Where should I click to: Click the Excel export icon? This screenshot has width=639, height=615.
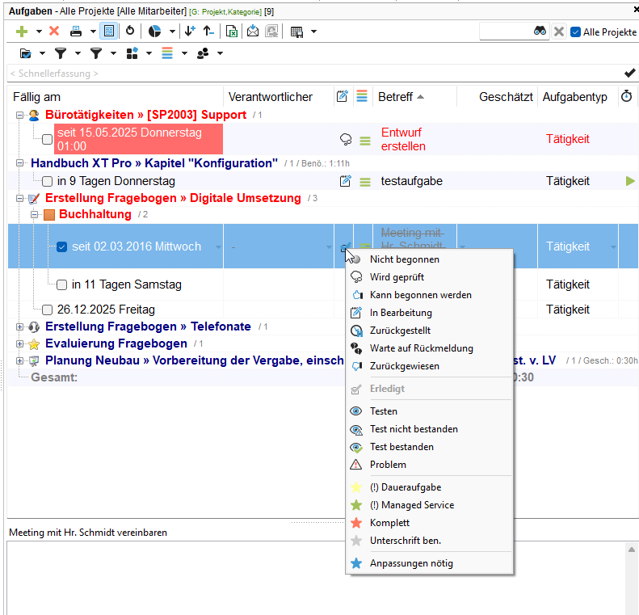point(232,32)
